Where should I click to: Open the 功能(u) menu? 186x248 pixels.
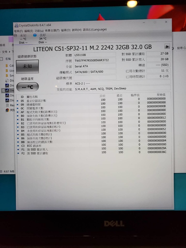click(x=39, y=31)
